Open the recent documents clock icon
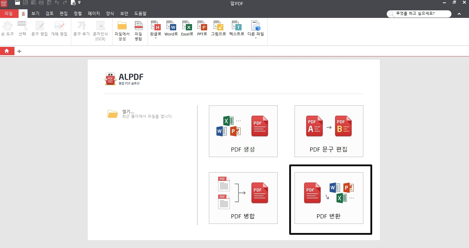This screenshot has width=469, height=248. (x=73, y=3)
